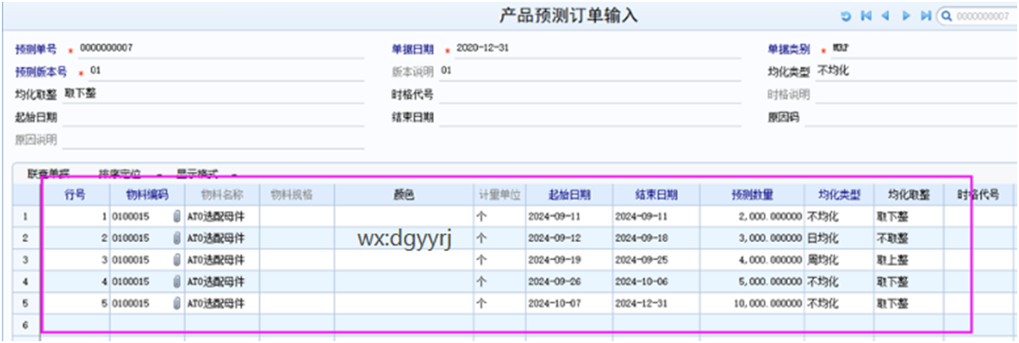
Task: Click the 预测数量 column header
Action: coord(753,194)
